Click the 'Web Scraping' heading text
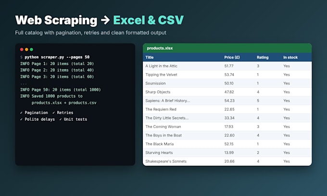 tap(56, 21)
